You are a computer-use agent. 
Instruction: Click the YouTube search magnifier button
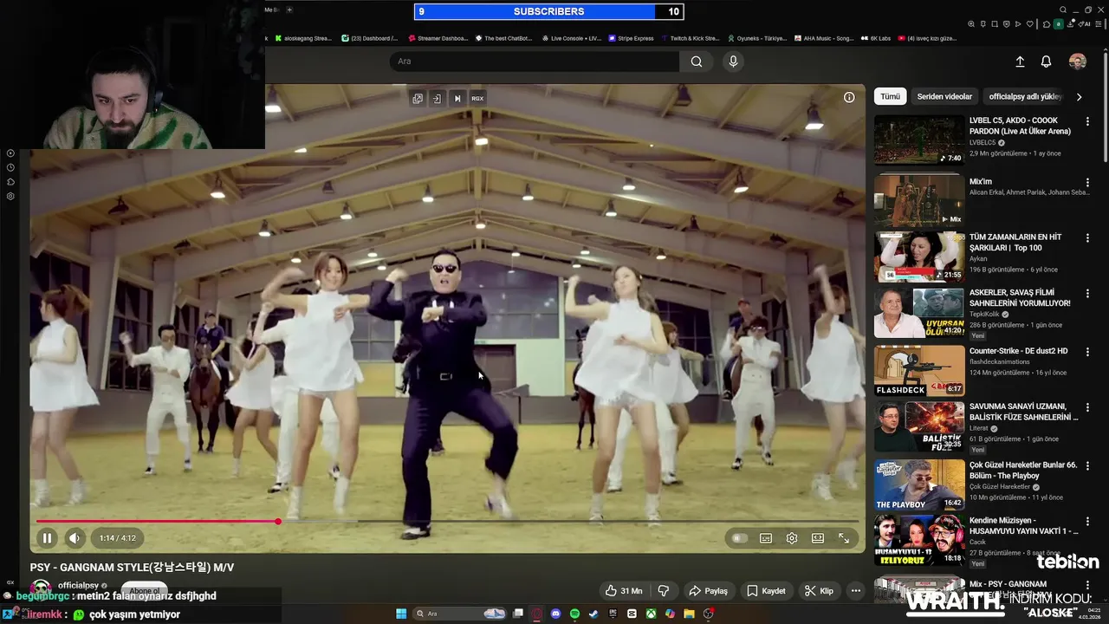pos(697,62)
